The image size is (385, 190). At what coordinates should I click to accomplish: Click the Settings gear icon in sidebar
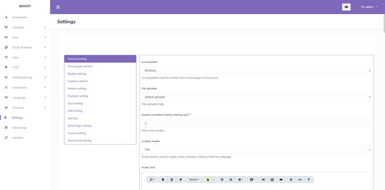pyautogui.click(x=5, y=118)
